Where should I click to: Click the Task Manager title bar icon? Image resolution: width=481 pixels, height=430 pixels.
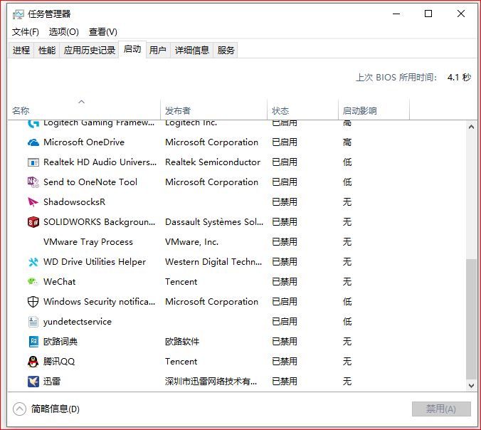click(x=18, y=14)
